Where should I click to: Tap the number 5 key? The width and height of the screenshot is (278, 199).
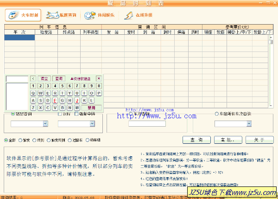pyautogui.click(x=63, y=86)
